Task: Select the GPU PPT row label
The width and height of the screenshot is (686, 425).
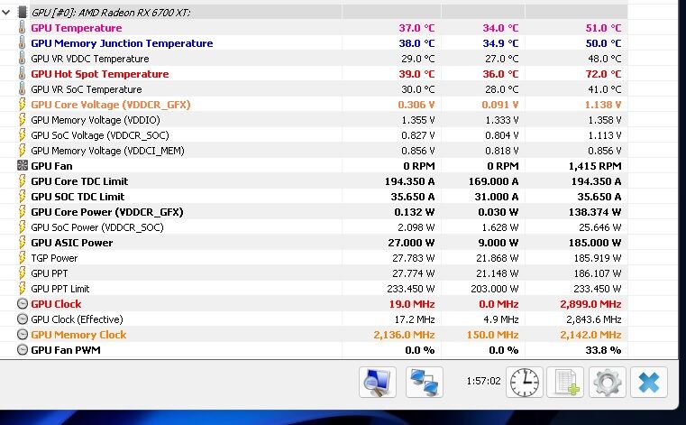Action: click(x=50, y=273)
